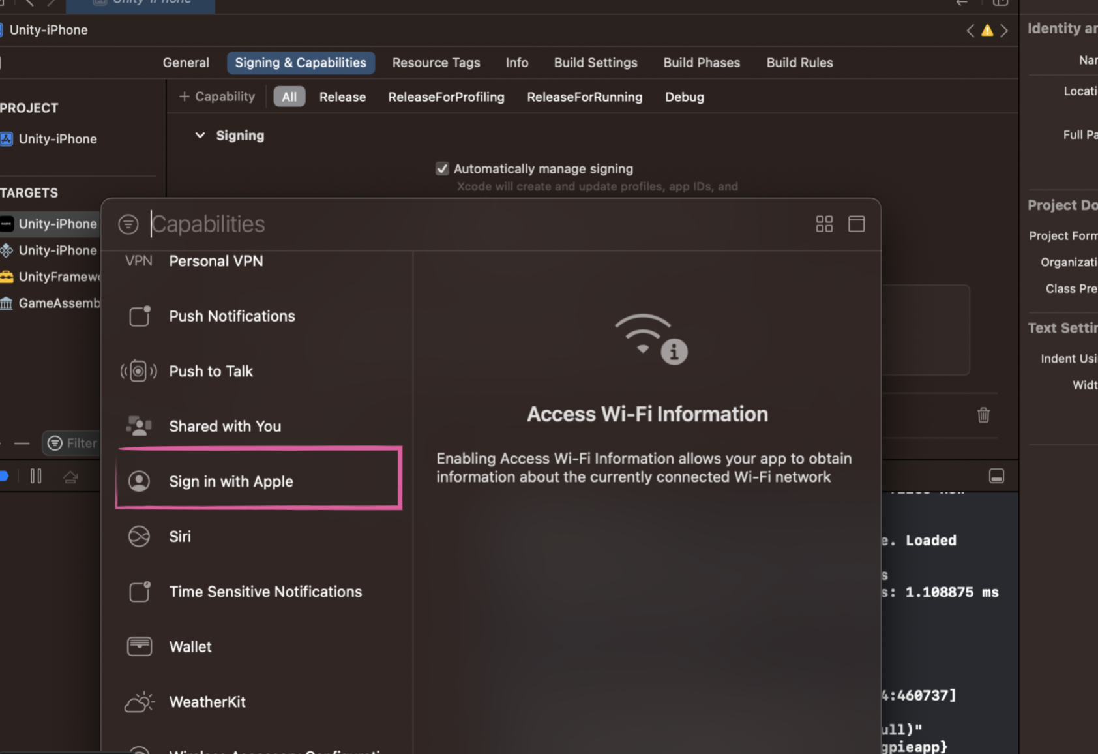The image size is (1098, 754).
Task: Select the Time Sensitive Notifications label
Action: (265, 592)
